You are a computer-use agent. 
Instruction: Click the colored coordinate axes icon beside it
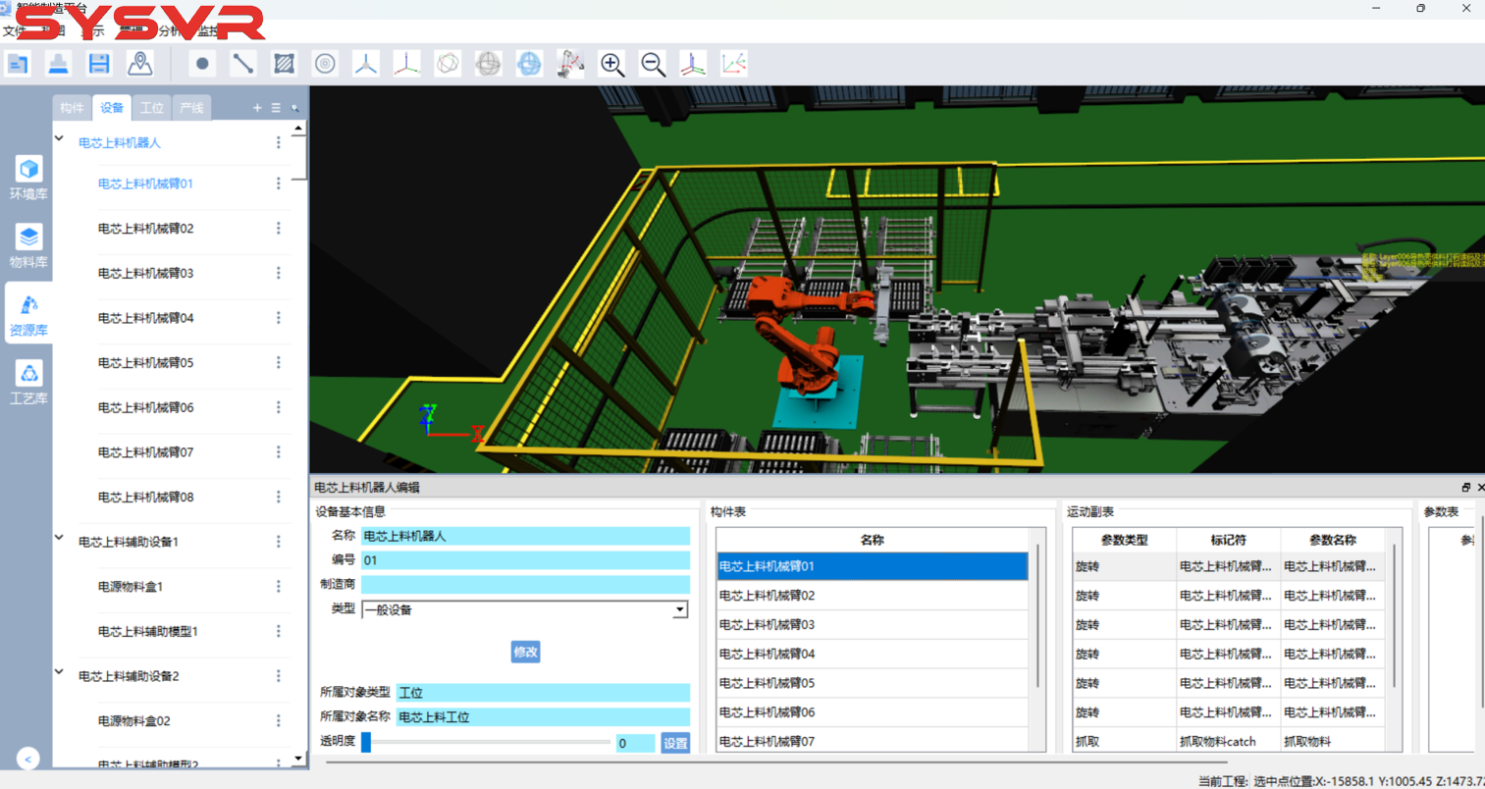[406, 65]
